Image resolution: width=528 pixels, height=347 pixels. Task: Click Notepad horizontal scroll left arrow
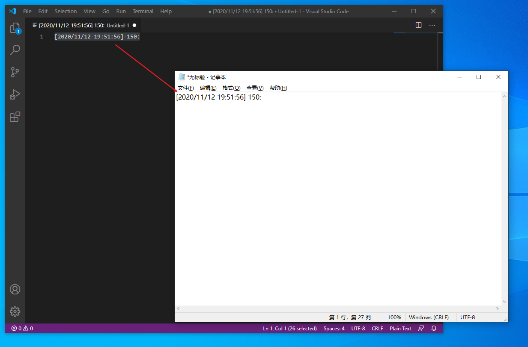tap(179, 309)
